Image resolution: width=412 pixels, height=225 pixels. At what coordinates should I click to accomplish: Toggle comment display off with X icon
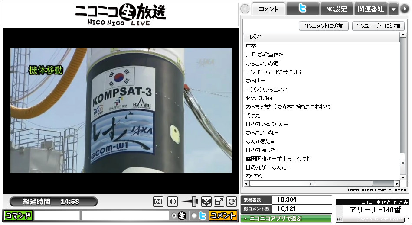coord(206,202)
